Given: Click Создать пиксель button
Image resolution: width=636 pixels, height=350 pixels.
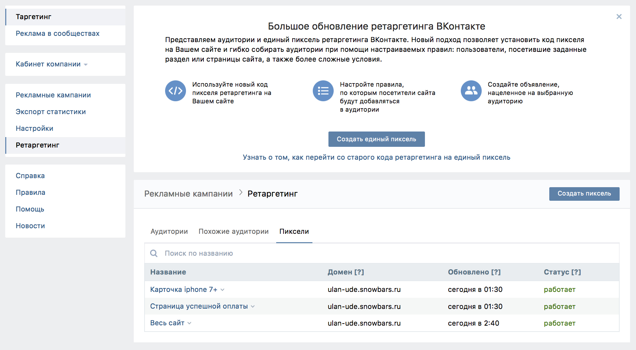Looking at the screenshot, I should click(x=584, y=194).
